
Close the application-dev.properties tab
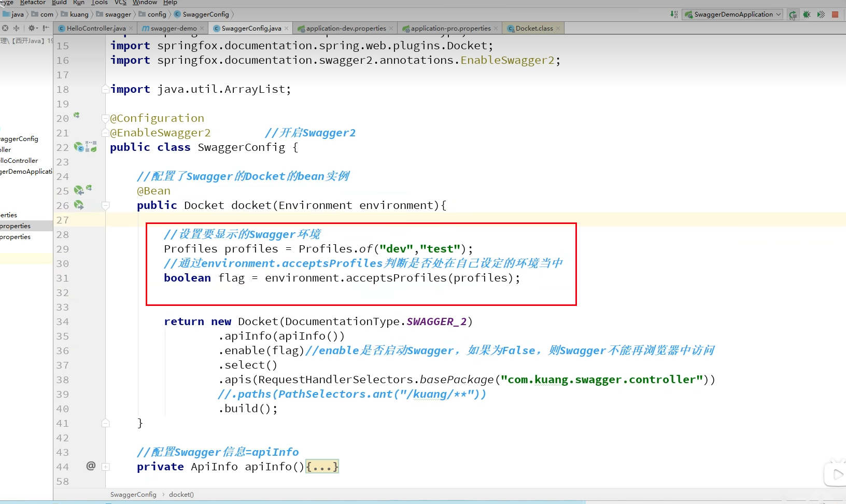tap(391, 29)
